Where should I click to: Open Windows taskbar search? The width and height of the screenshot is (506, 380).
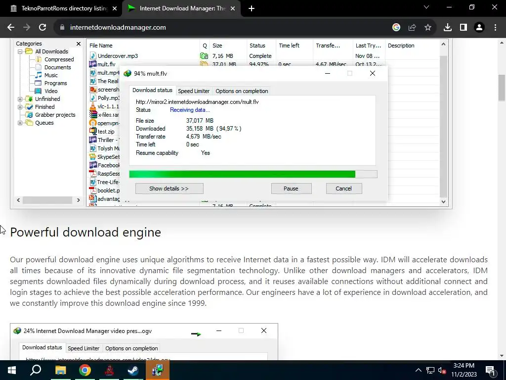(x=36, y=370)
